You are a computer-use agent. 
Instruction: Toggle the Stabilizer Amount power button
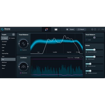(x=86, y=73)
